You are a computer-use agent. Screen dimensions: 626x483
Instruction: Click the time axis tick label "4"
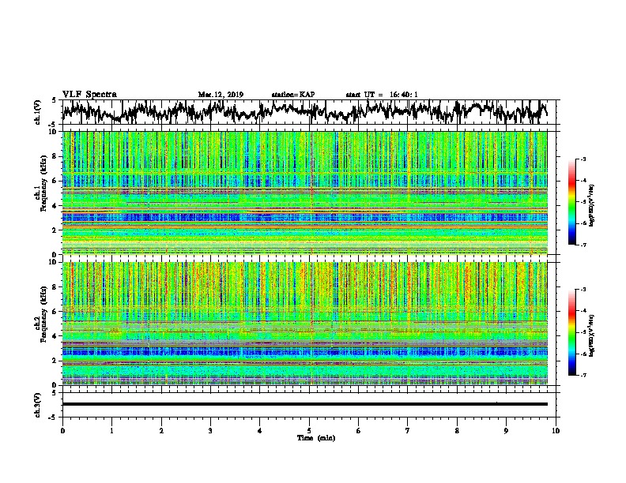click(260, 431)
